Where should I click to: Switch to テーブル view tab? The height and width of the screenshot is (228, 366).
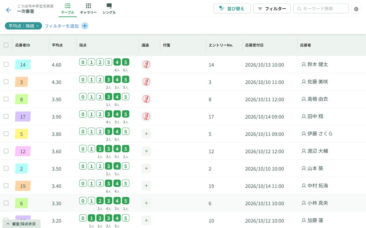(67, 9)
